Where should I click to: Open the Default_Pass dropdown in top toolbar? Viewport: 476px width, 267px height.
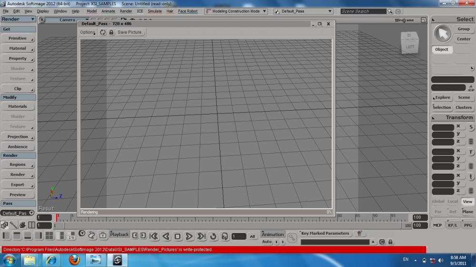[x=303, y=11]
